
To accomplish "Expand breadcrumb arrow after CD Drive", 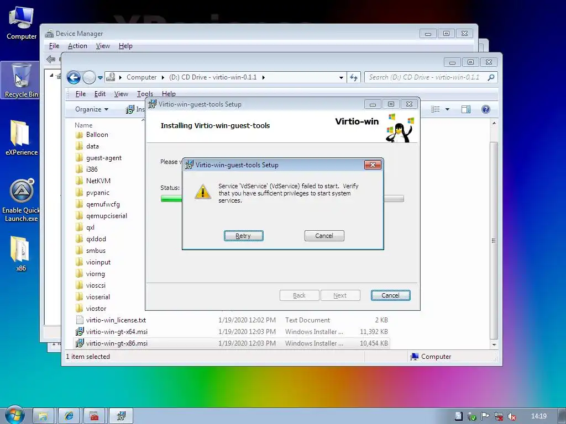I will coord(263,77).
